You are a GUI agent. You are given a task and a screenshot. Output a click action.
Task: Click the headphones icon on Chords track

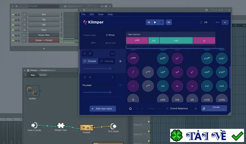[x=112, y=54]
